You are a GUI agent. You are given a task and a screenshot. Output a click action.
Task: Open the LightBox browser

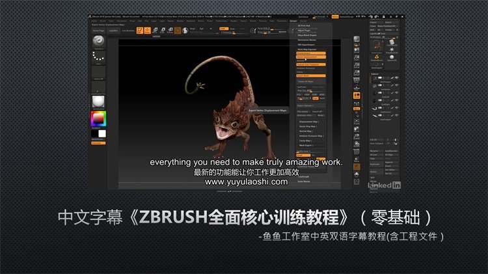(x=114, y=31)
